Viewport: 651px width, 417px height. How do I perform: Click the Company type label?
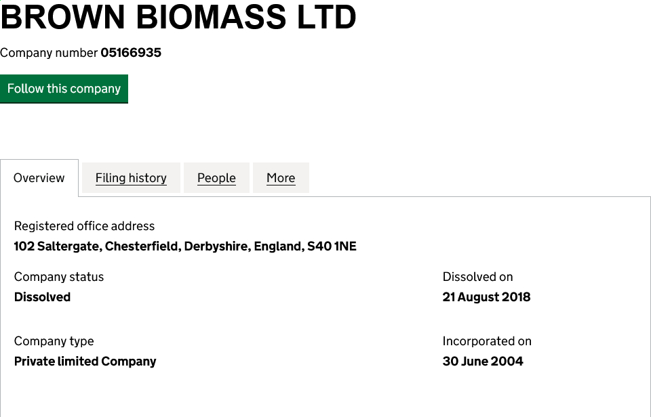click(x=54, y=341)
